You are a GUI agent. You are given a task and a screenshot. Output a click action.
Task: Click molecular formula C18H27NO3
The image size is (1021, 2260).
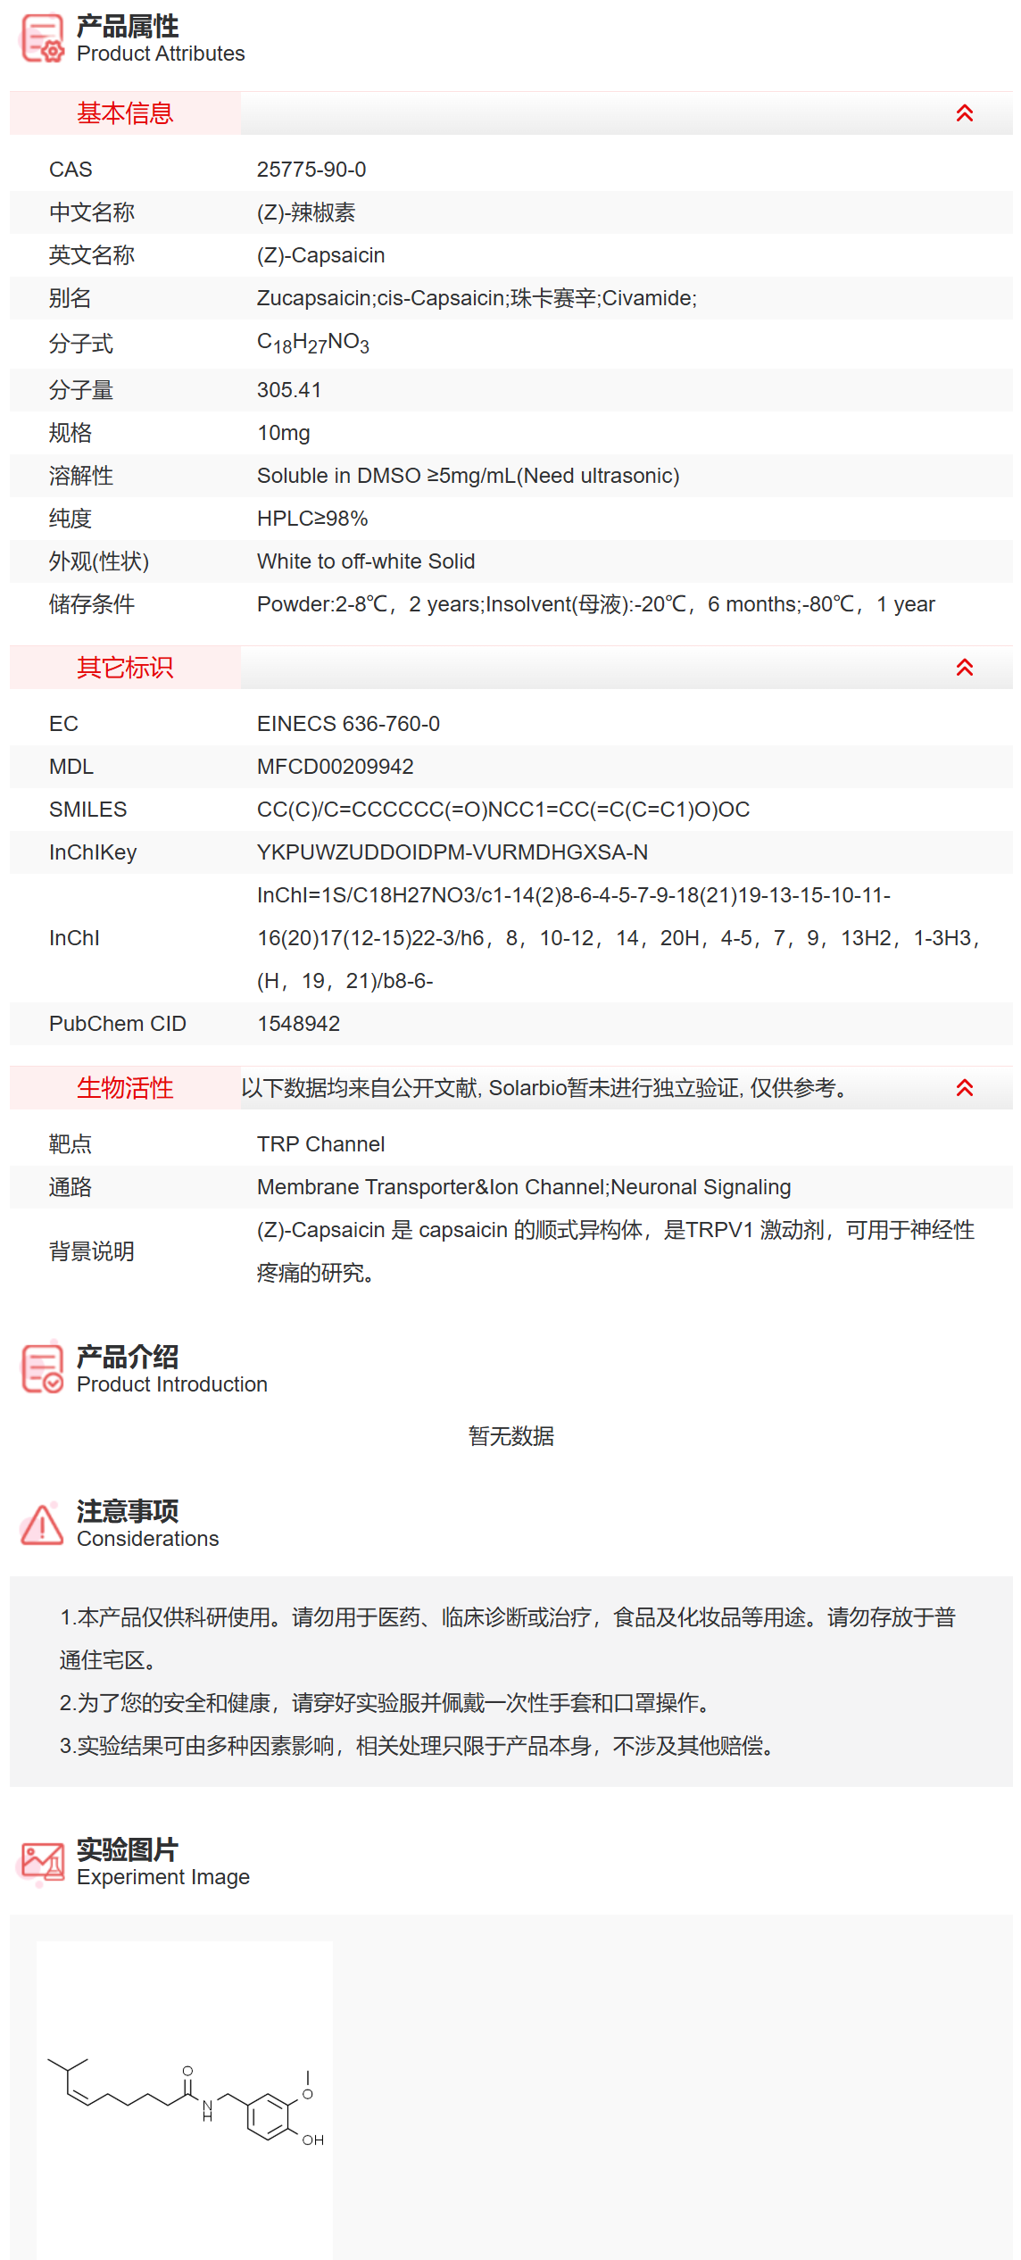(x=313, y=344)
